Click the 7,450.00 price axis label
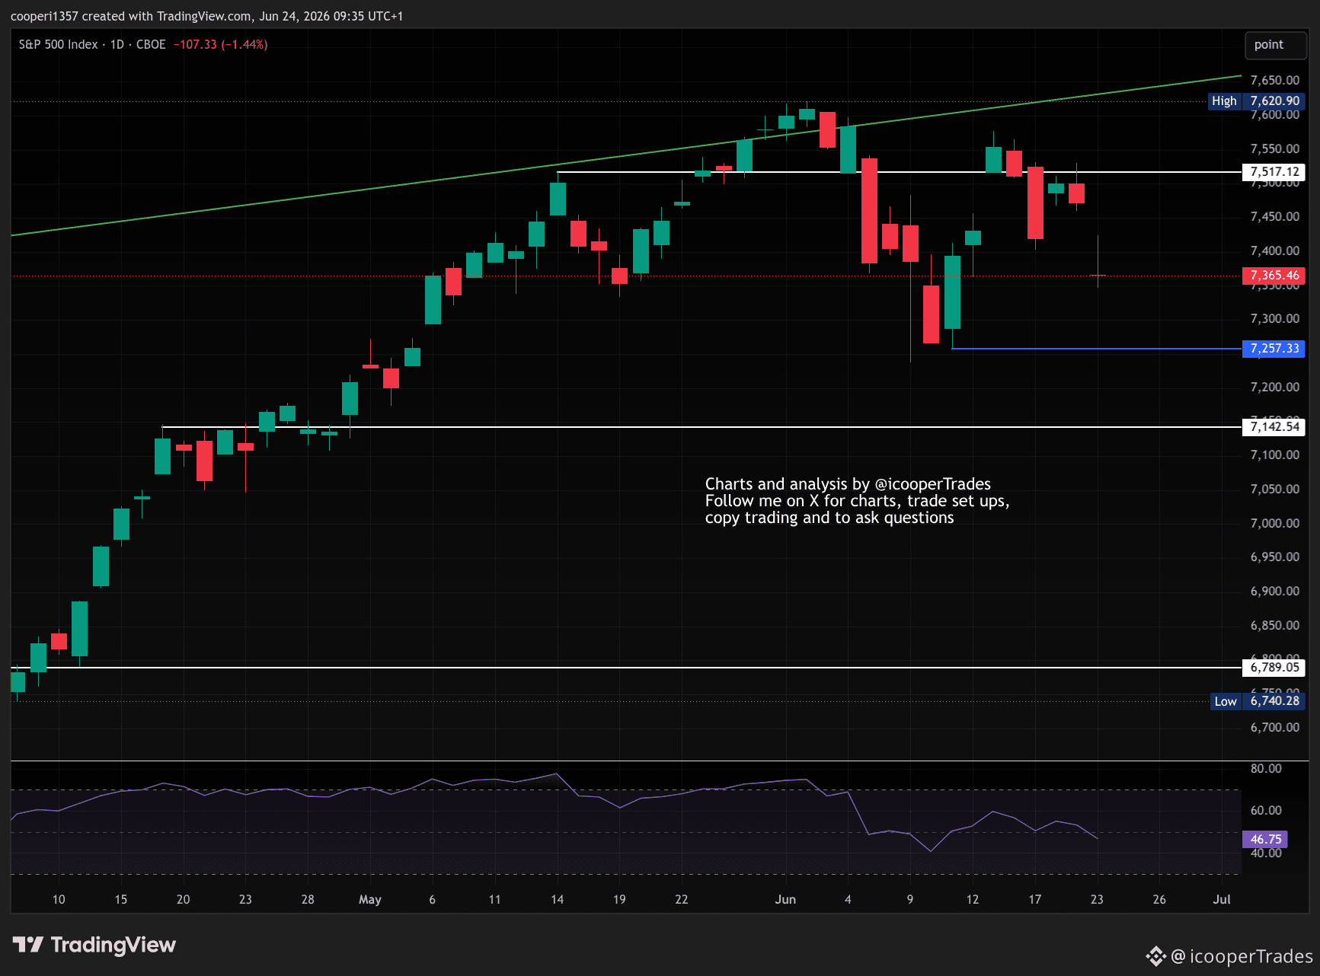This screenshot has width=1320, height=976. [1275, 216]
